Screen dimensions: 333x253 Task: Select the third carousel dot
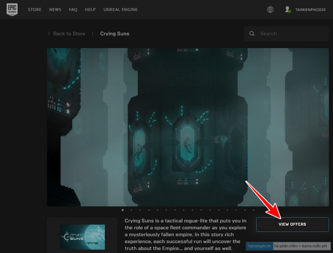point(140,210)
